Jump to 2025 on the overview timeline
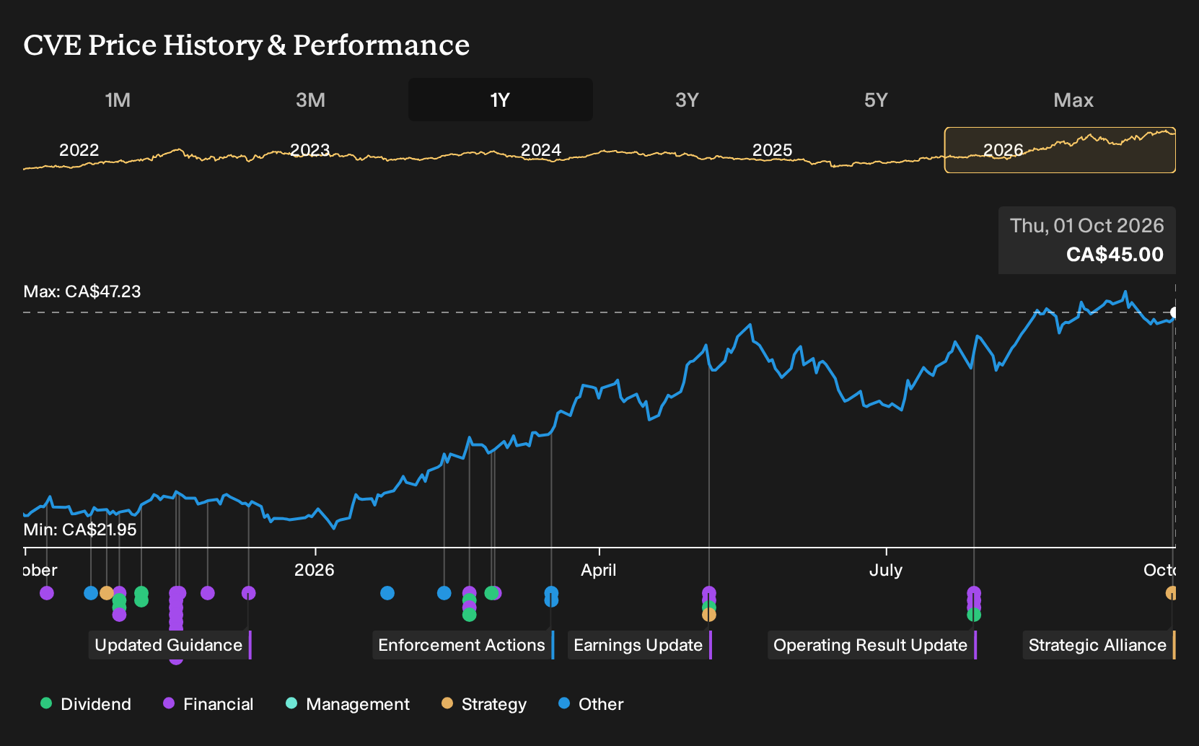This screenshot has height=746, width=1199. click(773, 150)
